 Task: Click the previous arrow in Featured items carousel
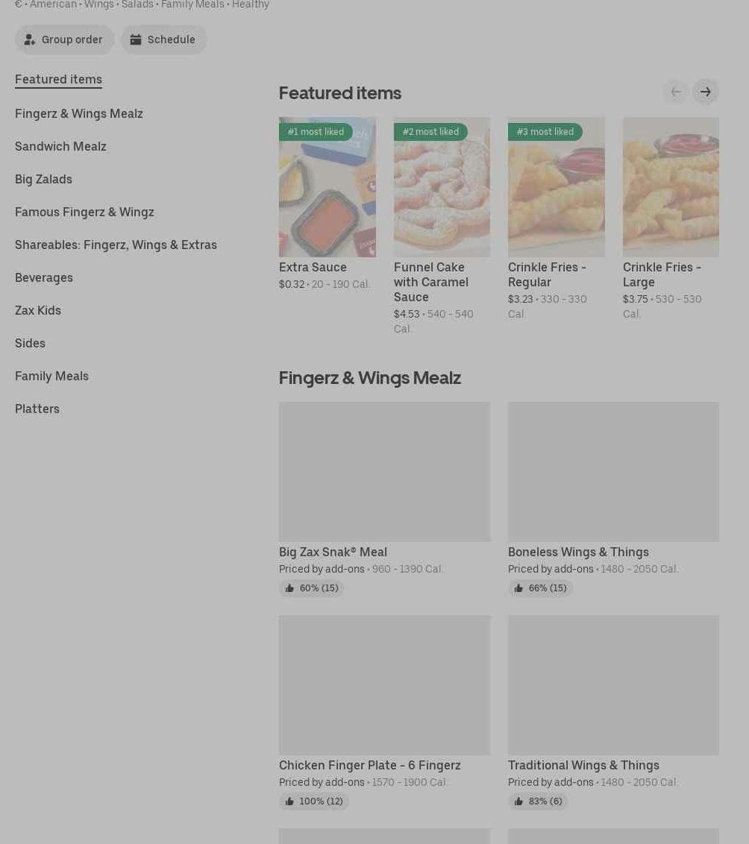(x=676, y=92)
